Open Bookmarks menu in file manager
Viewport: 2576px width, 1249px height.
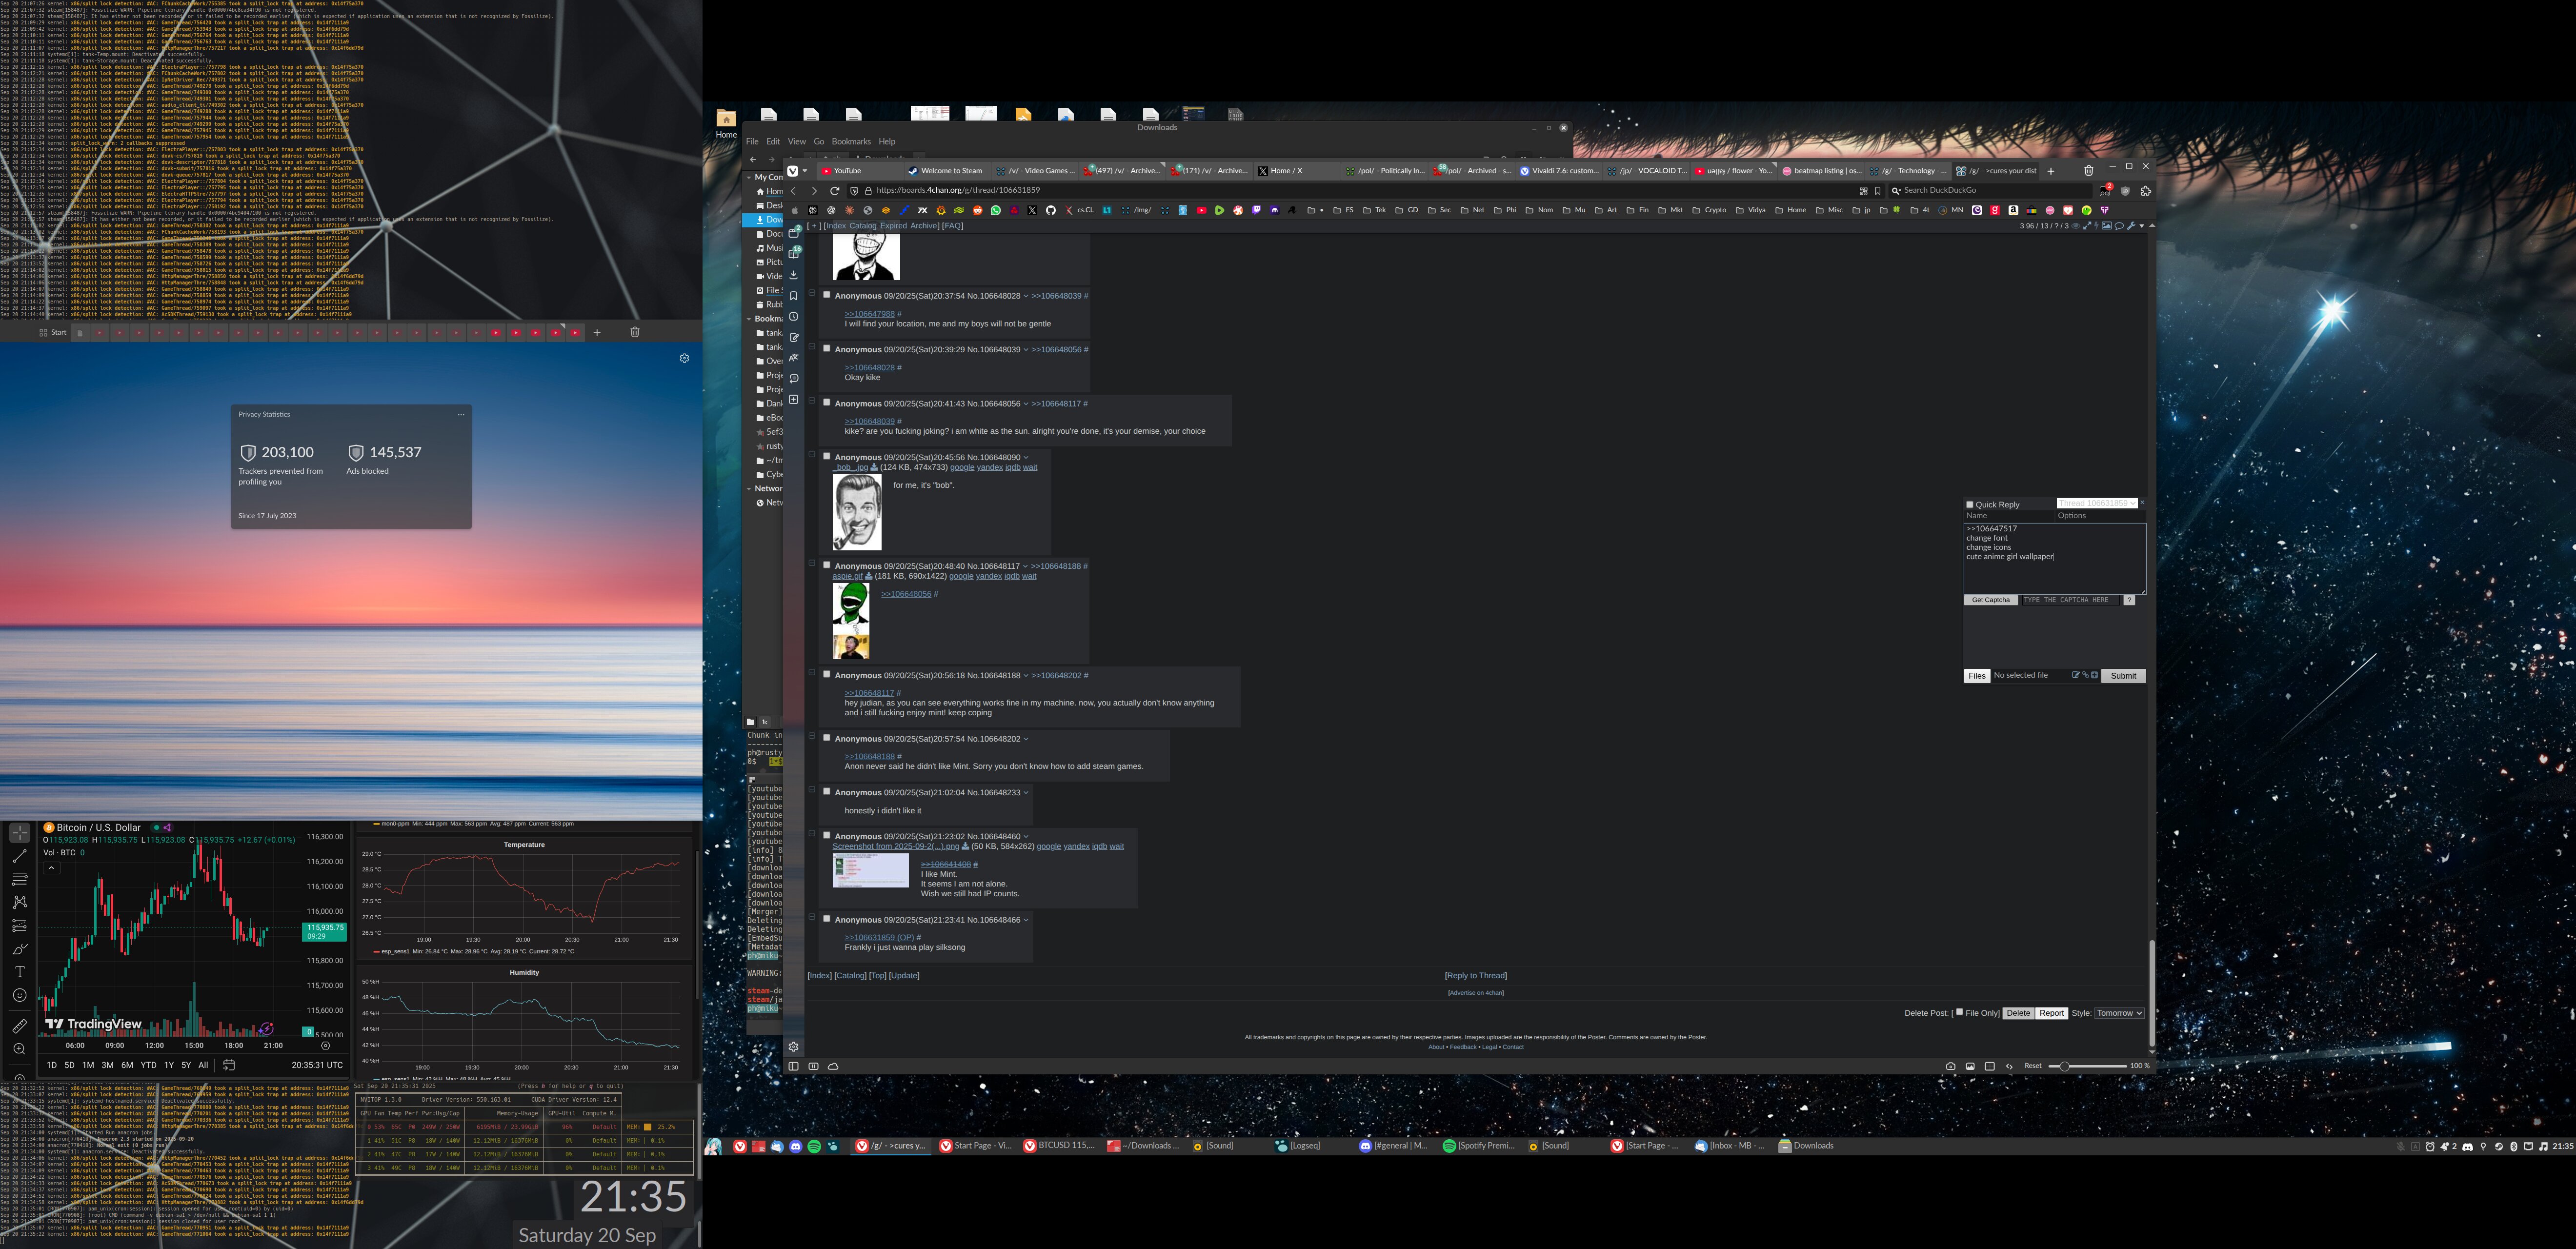point(851,141)
